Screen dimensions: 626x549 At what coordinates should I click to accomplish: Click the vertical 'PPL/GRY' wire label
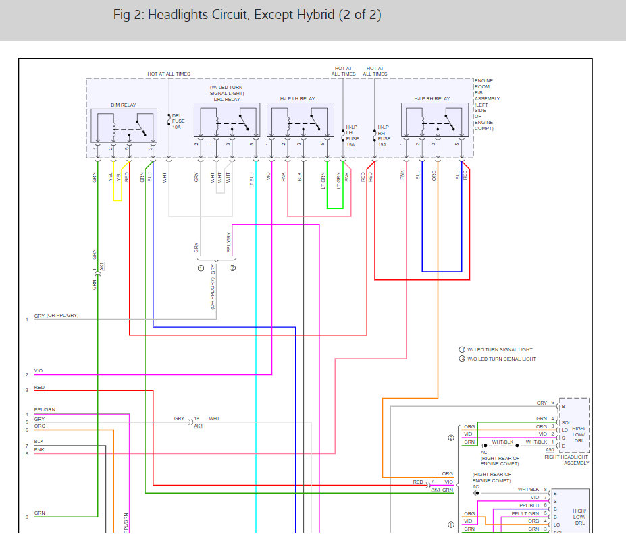(x=229, y=242)
